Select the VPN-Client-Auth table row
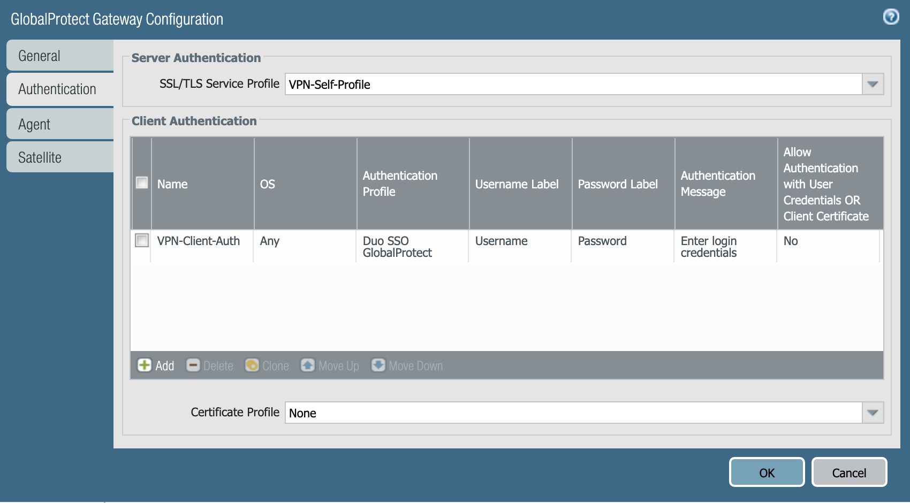The height and width of the screenshot is (503, 910). click(198, 241)
